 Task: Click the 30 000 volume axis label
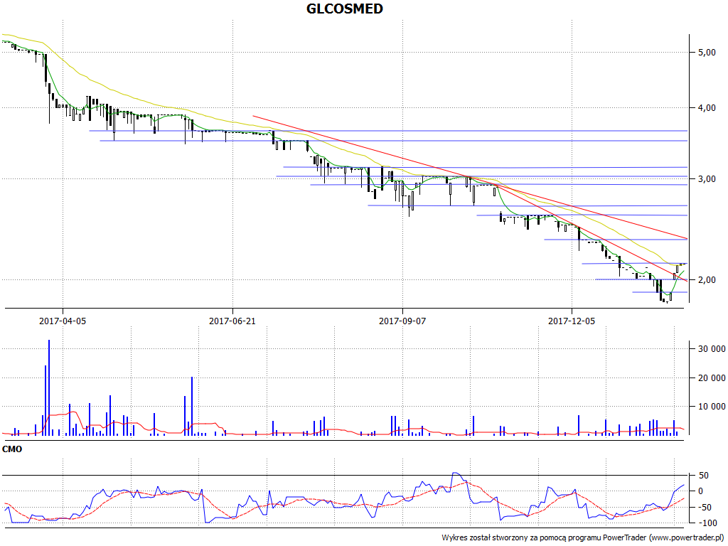tap(712, 349)
